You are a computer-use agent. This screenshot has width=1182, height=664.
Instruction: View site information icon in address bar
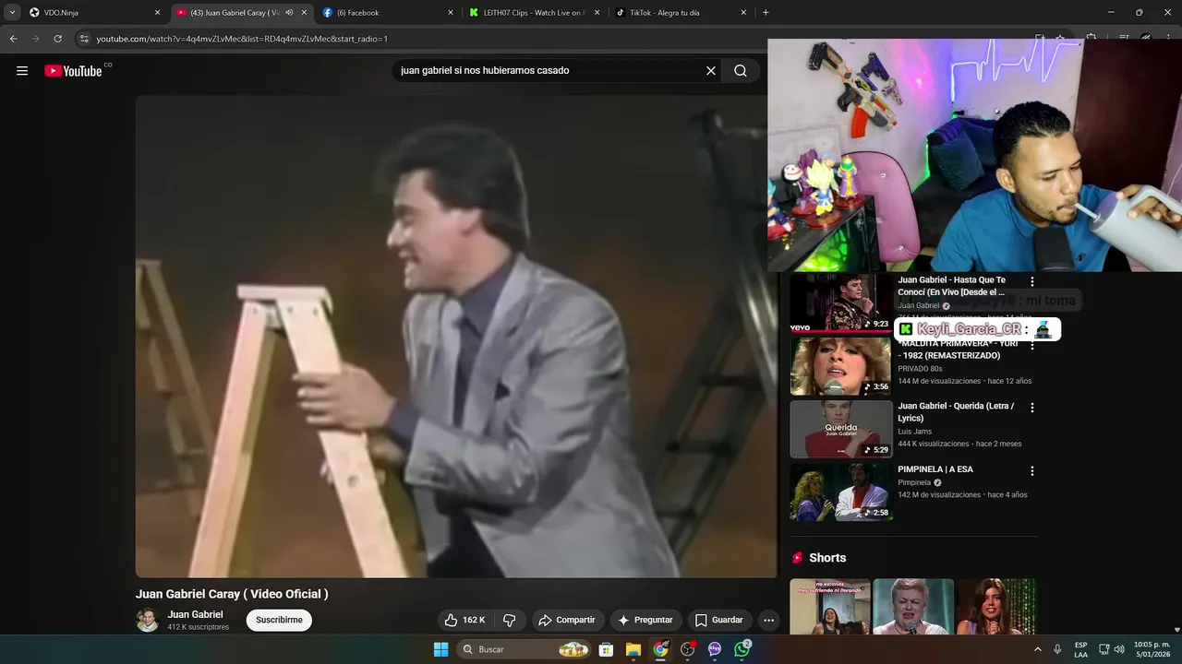(x=84, y=39)
